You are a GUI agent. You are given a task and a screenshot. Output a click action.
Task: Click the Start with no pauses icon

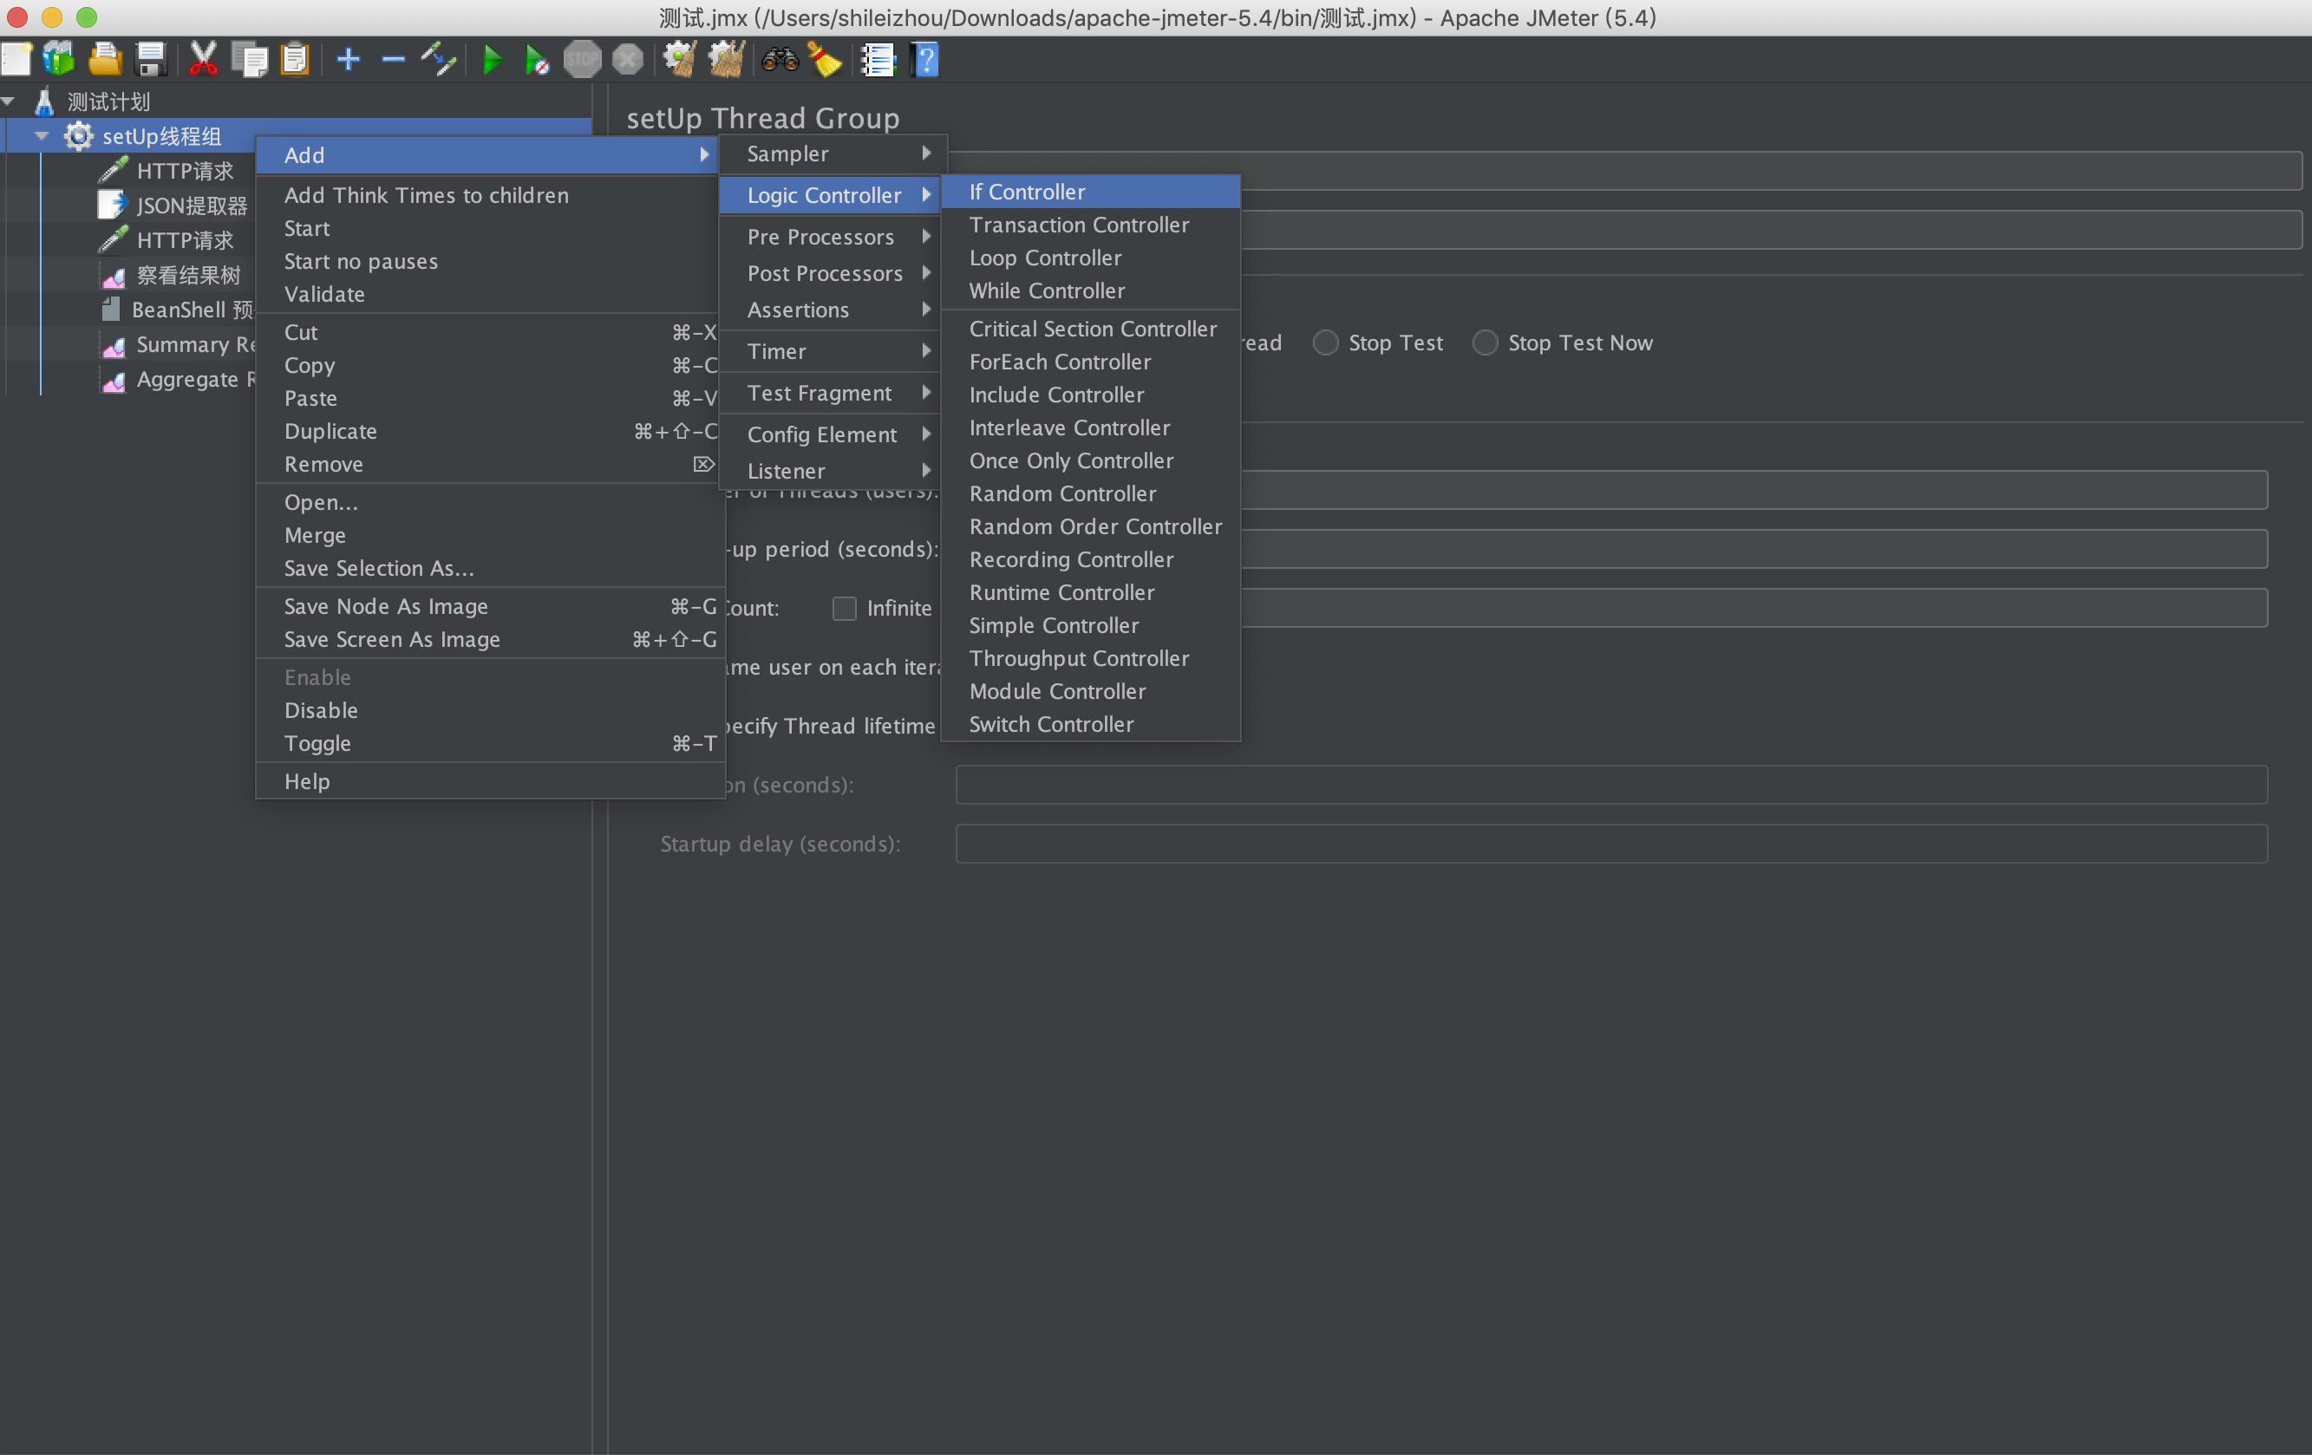point(537,63)
